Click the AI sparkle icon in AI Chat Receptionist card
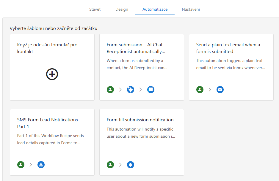 [131, 90]
